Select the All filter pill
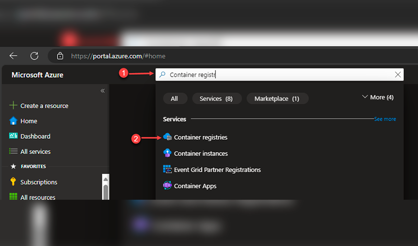Image resolution: width=418 pixels, height=246 pixels. click(175, 99)
